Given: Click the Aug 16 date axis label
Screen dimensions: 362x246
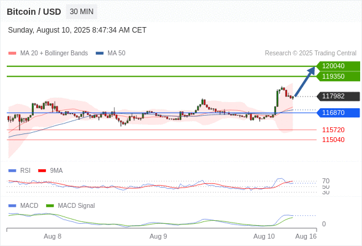Looking at the screenshot, I should [x=306, y=237].
